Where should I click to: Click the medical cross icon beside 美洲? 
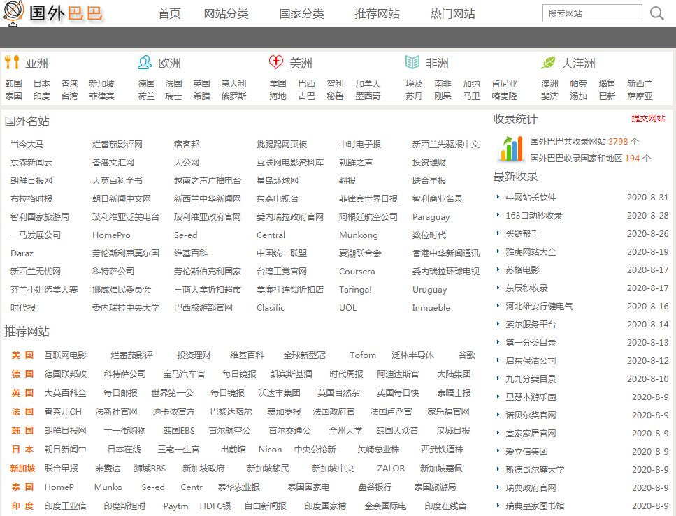click(277, 62)
